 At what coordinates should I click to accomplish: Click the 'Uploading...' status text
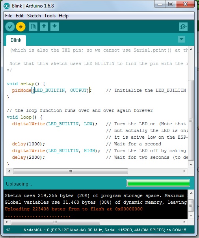click(x=19, y=184)
